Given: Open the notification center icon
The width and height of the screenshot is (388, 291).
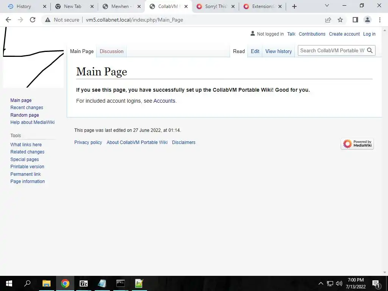Looking at the screenshot, I should (376, 283).
